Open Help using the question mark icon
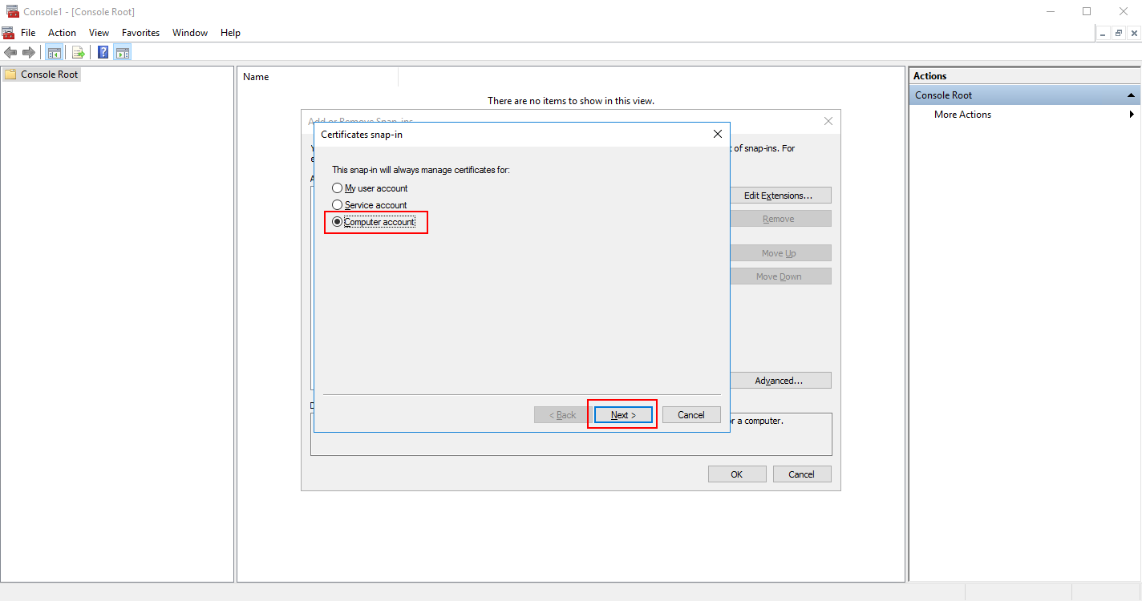This screenshot has height=601, width=1142. (102, 51)
